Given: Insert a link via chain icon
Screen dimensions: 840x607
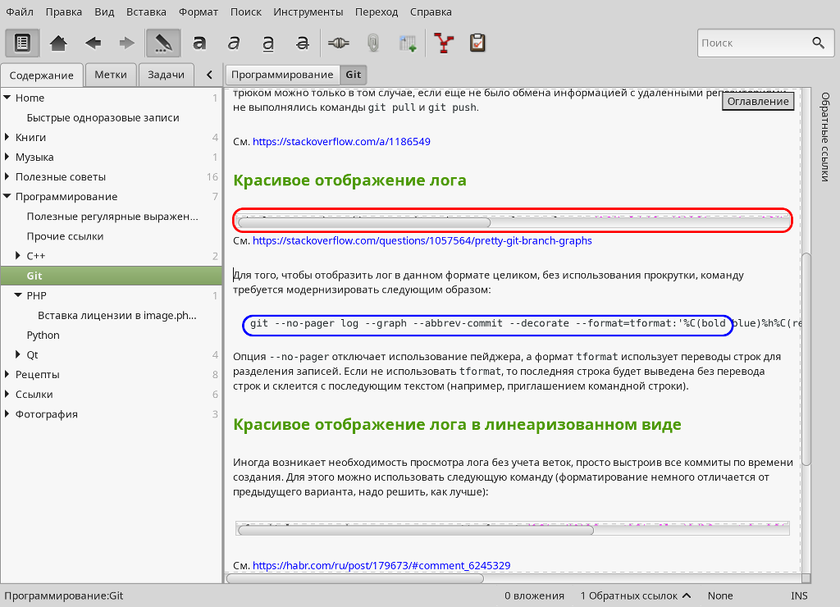Looking at the screenshot, I should tap(339, 43).
